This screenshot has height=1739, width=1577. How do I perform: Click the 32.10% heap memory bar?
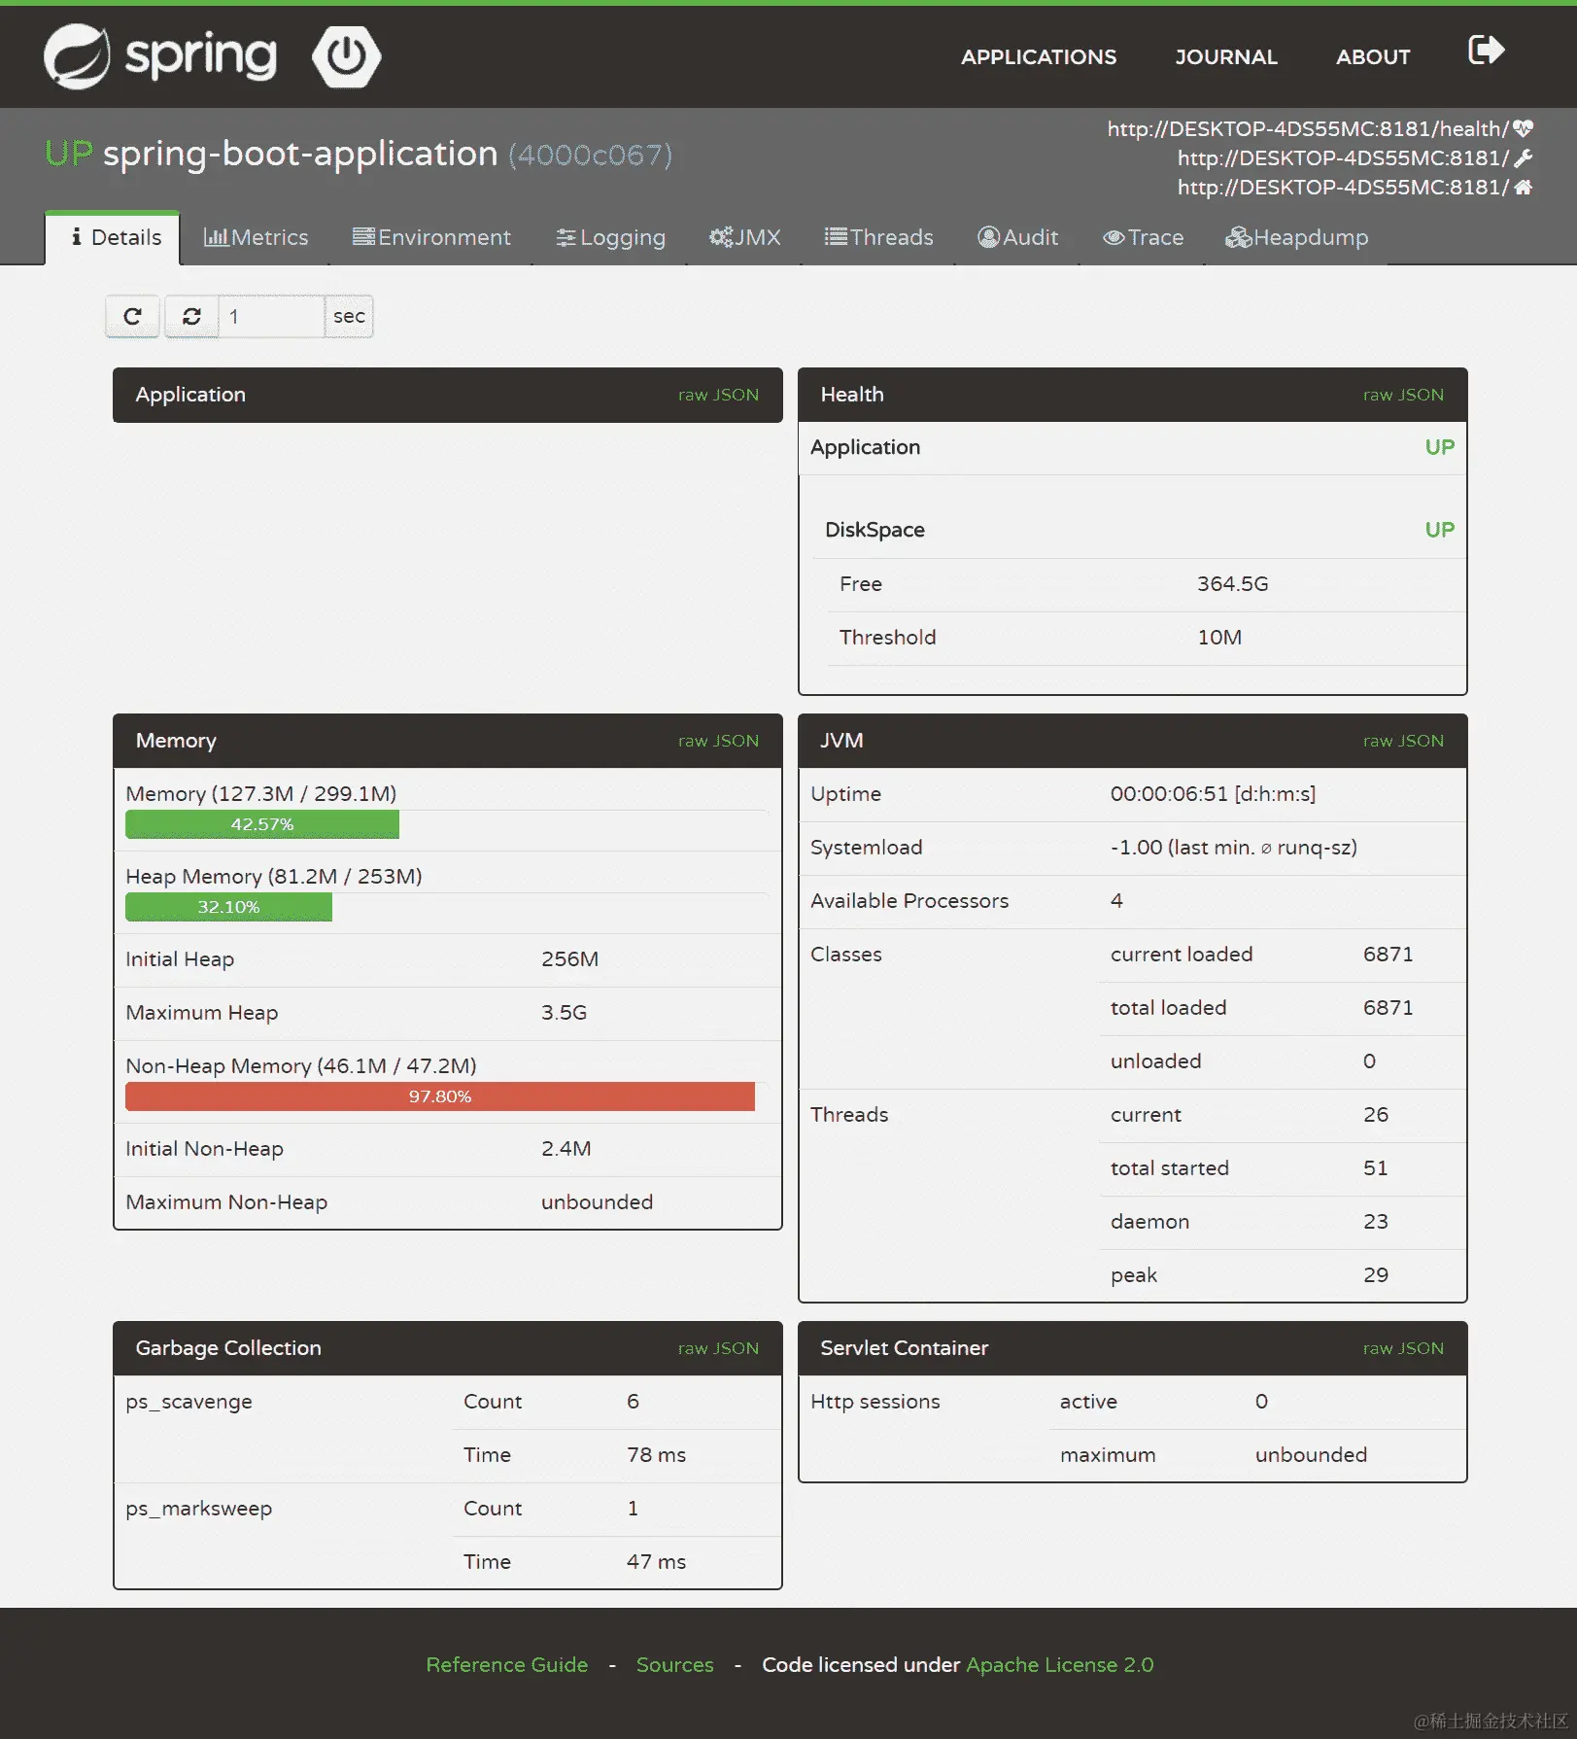pyautogui.click(x=228, y=907)
